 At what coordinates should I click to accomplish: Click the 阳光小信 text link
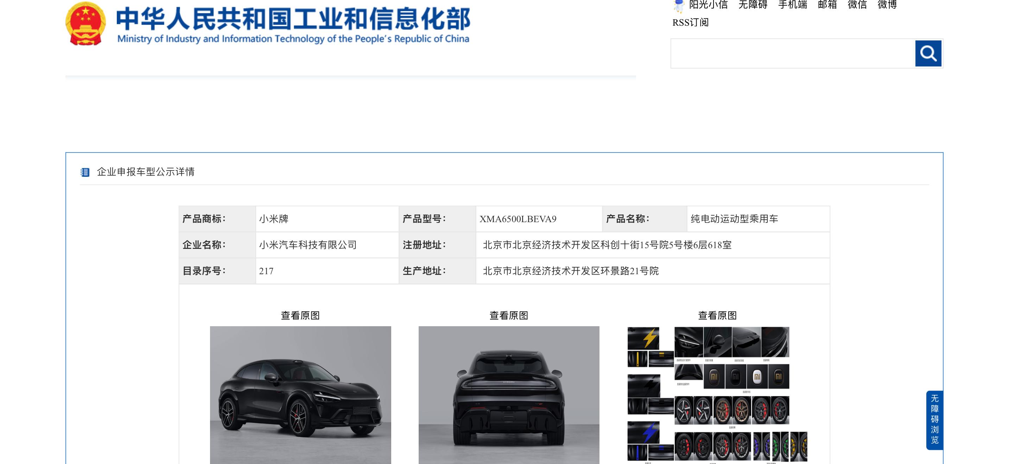click(708, 5)
